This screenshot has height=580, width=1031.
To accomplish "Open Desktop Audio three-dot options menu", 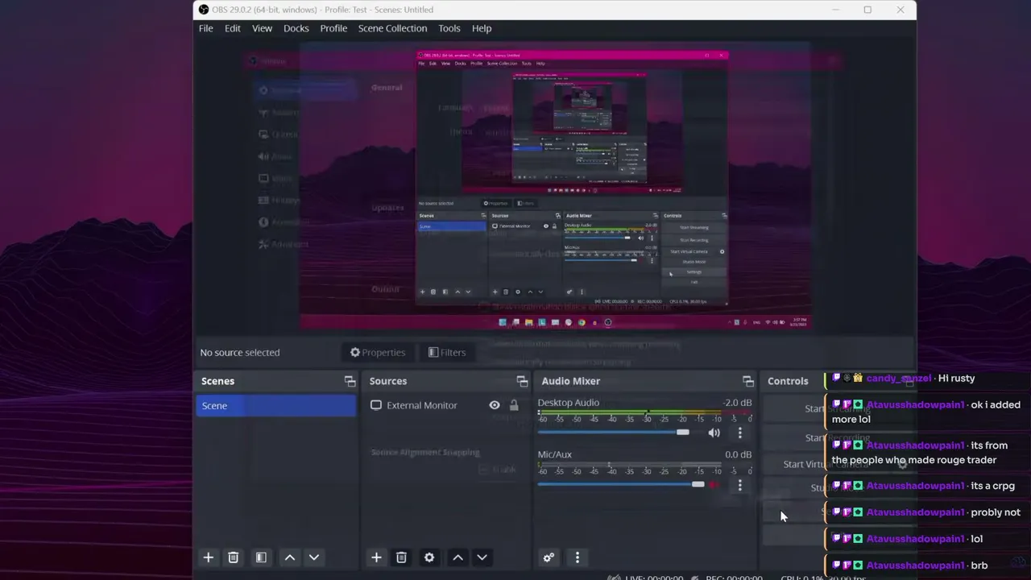I will (x=739, y=433).
